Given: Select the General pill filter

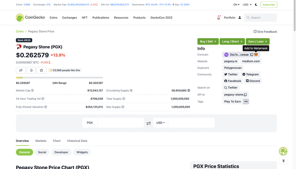Looking at the screenshot, I should pos(24,152).
